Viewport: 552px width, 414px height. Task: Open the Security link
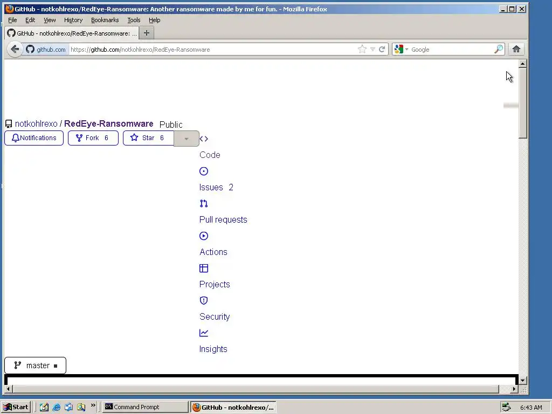click(x=215, y=317)
